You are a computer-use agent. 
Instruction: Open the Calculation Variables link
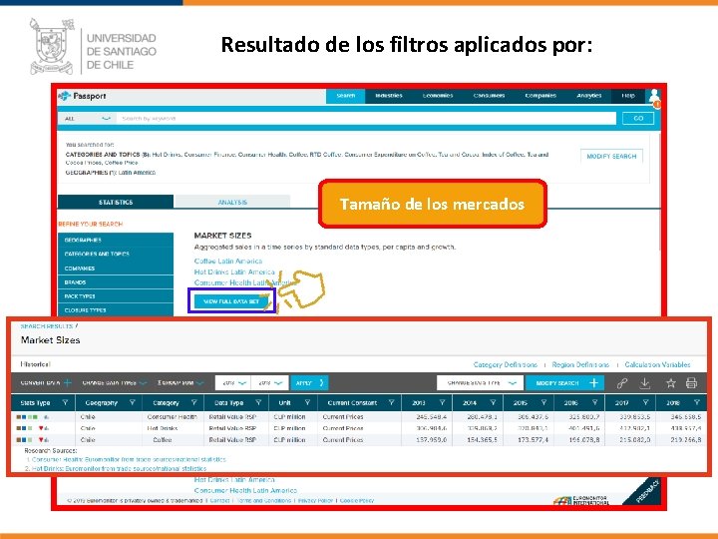[657, 365]
